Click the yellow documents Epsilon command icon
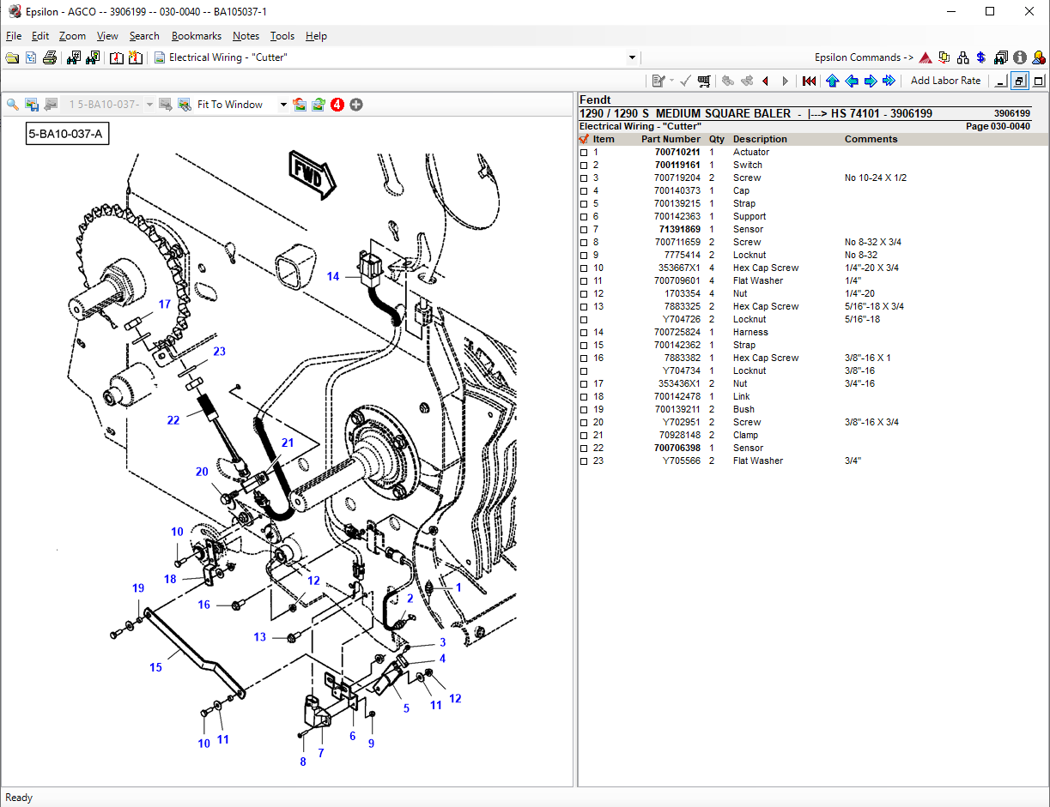 point(944,57)
